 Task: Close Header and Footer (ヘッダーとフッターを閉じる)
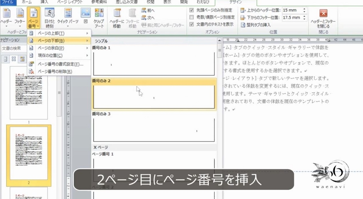pos(323,18)
